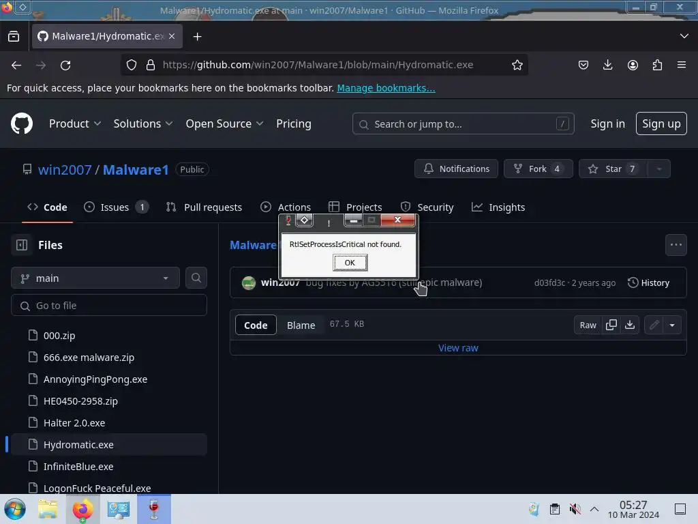Open Firefox account icon in toolbar
The height and width of the screenshot is (524, 698).
click(633, 65)
